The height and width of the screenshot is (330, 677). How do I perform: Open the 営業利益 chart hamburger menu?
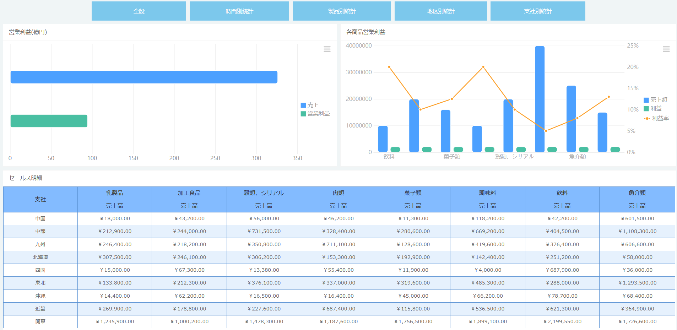pyautogui.click(x=327, y=49)
